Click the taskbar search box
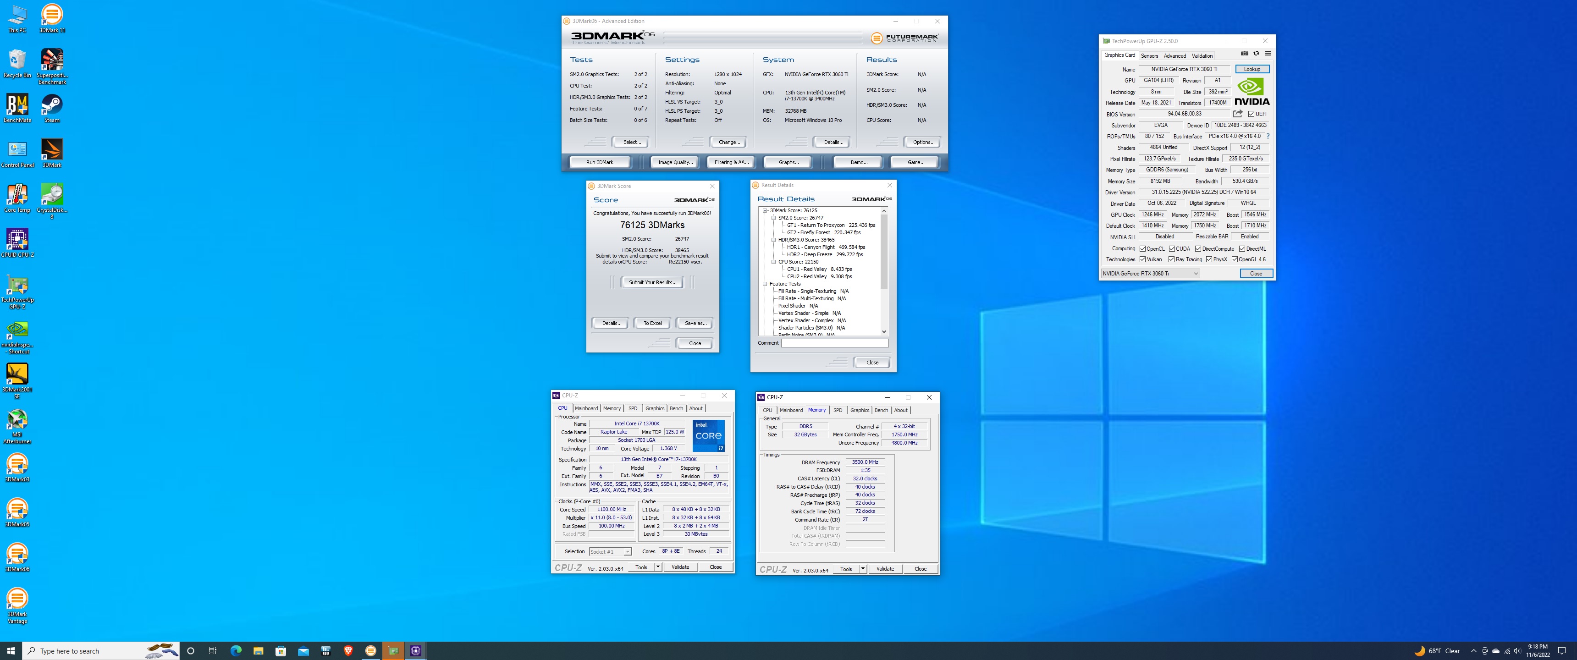 [101, 651]
